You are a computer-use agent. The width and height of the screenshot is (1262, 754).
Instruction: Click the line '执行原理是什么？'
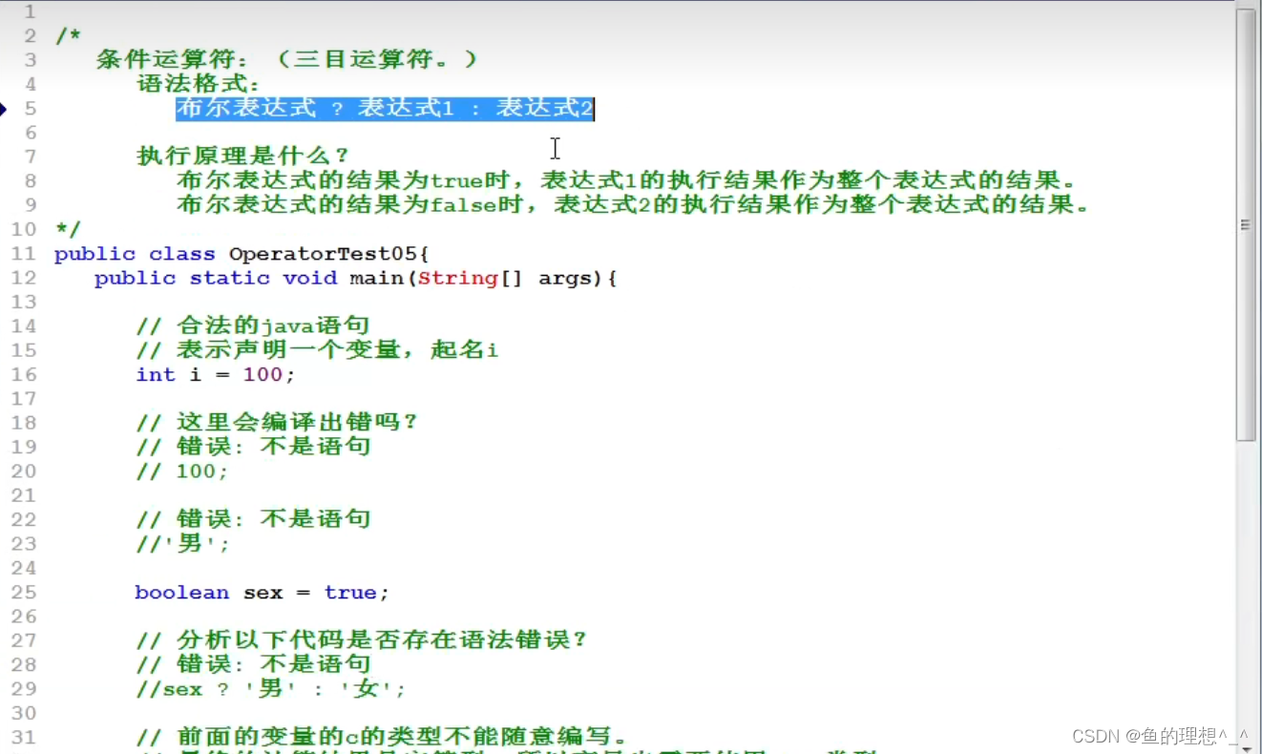coord(243,156)
